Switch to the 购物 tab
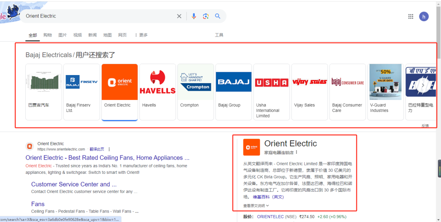Viewport: 441px width, 222px height. [47, 35]
